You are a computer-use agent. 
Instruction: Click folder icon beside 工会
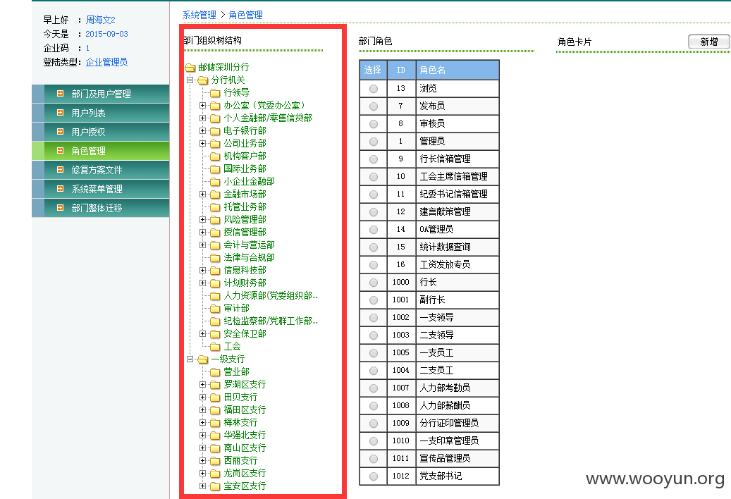tap(215, 347)
